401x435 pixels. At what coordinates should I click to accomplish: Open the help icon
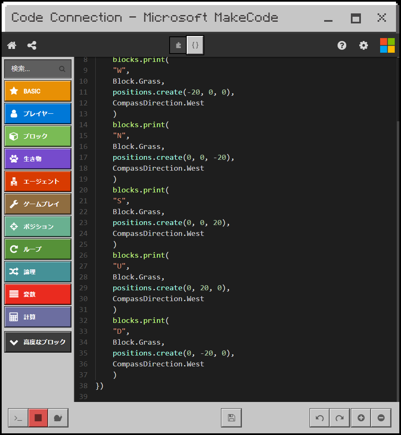click(x=342, y=45)
